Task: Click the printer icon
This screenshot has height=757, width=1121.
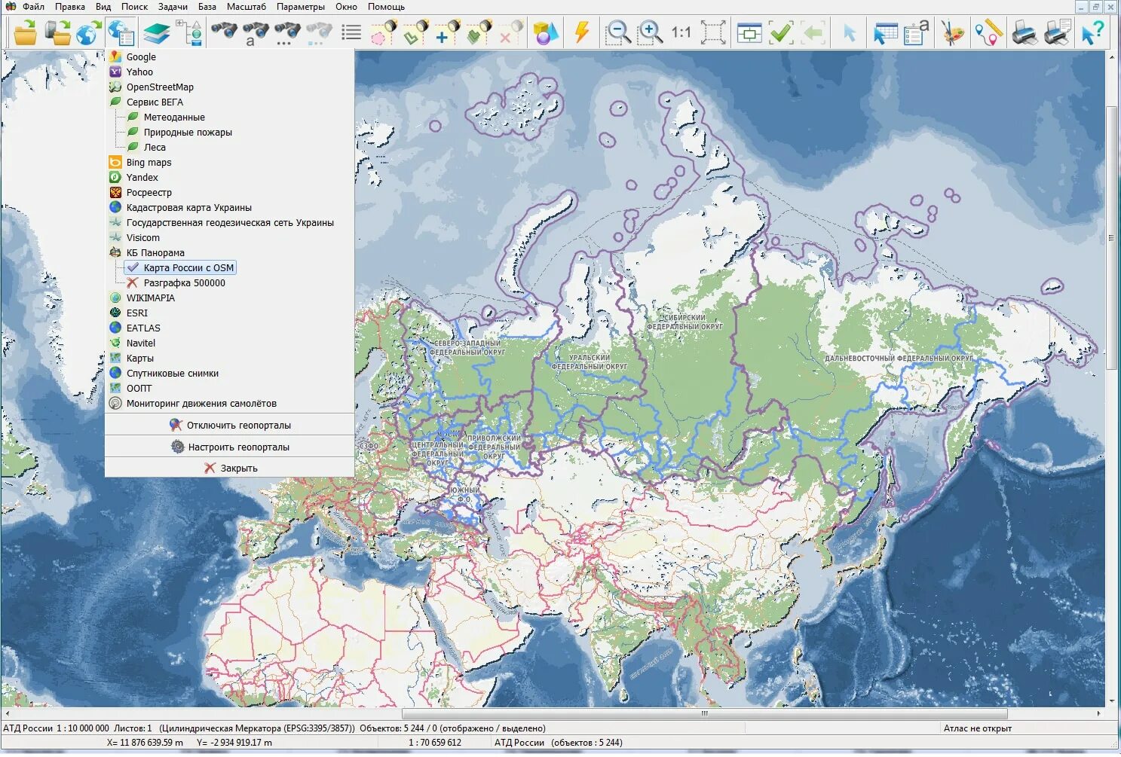Action: coord(1025,32)
